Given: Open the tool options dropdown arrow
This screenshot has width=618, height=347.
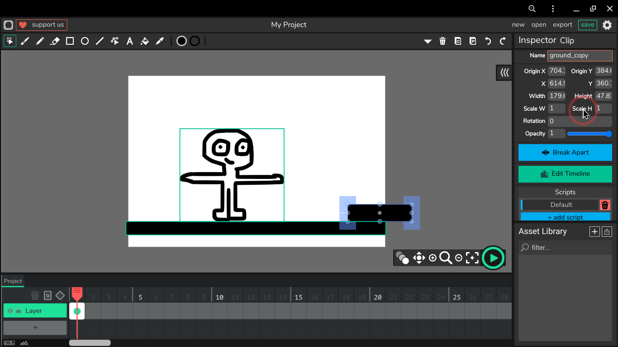Looking at the screenshot, I should pyautogui.click(x=428, y=41).
